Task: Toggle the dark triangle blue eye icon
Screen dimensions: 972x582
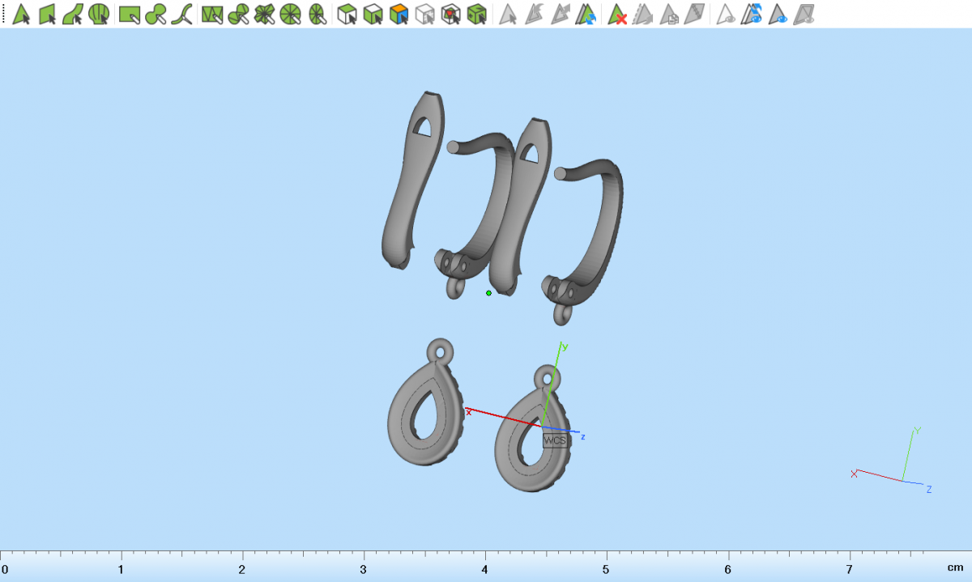Action: (x=779, y=14)
